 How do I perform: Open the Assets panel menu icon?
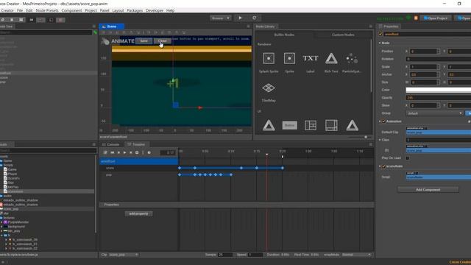pyautogui.click(x=93, y=144)
